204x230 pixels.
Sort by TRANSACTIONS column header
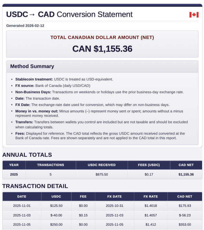point(51,165)
